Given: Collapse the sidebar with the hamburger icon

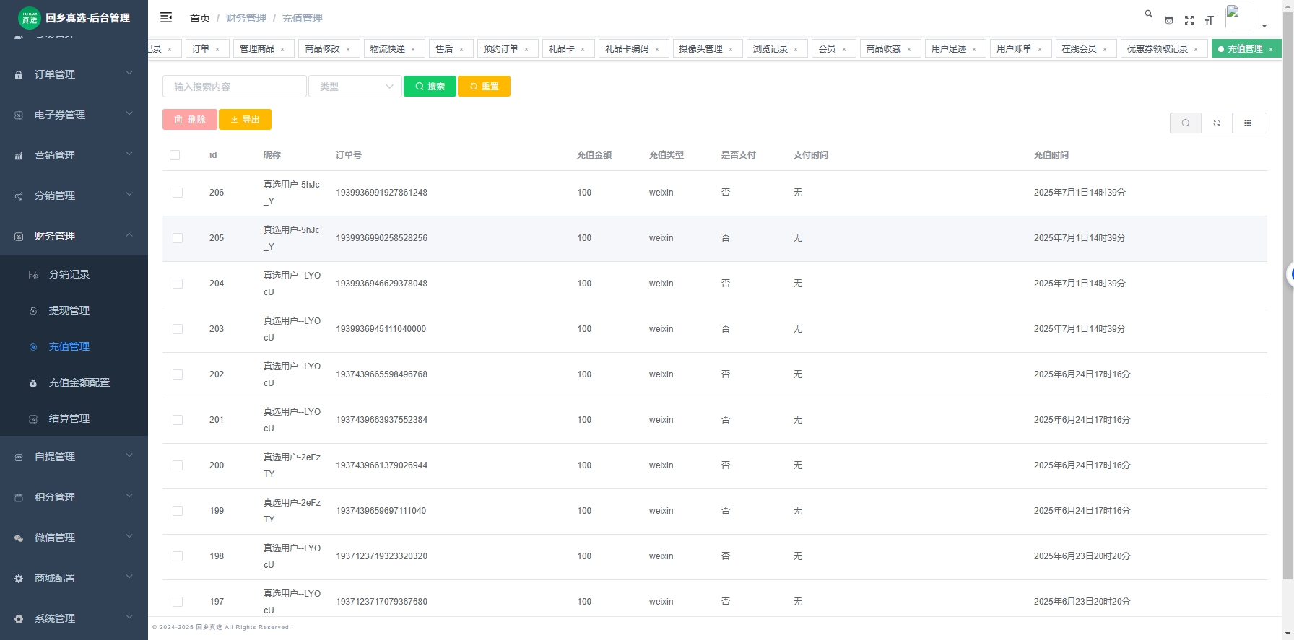Looking at the screenshot, I should pyautogui.click(x=166, y=17).
